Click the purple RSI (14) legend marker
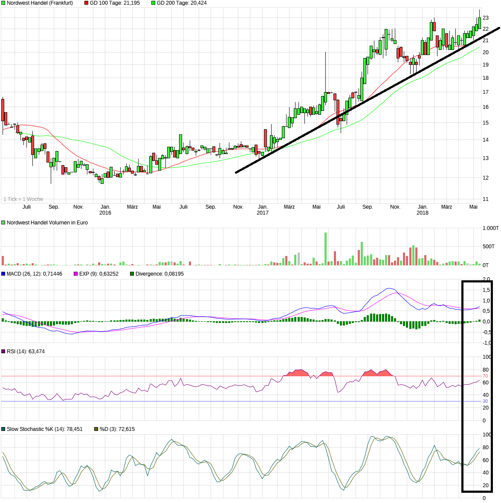This screenshot has width=501, height=503. point(3,351)
